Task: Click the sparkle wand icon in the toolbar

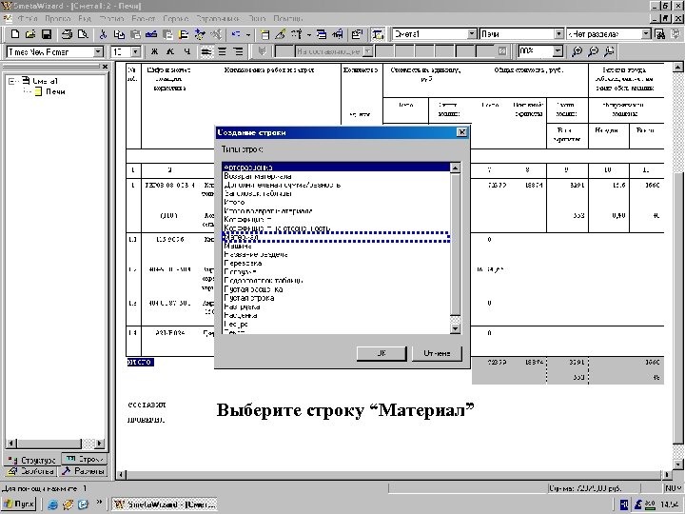Action: pos(200,34)
